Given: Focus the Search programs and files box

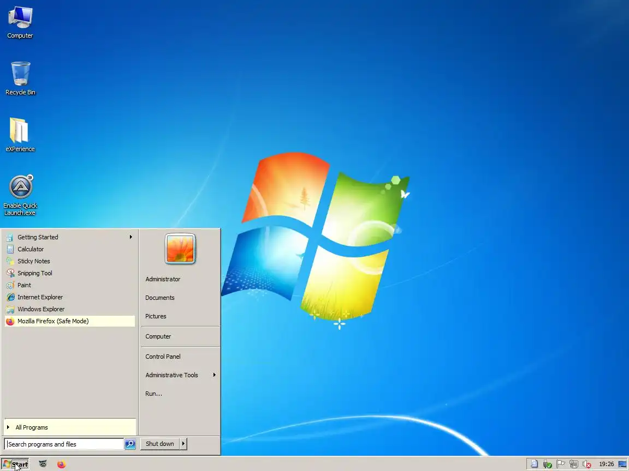Looking at the screenshot, I should point(64,444).
